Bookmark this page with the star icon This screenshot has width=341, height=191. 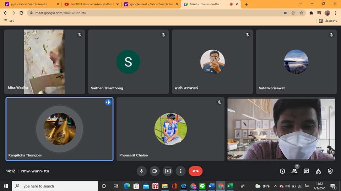click(x=301, y=13)
